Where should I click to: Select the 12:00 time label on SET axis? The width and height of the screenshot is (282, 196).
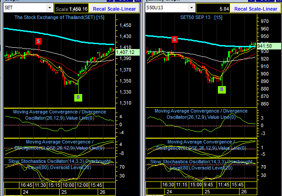pyautogui.click(x=83, y=185)
